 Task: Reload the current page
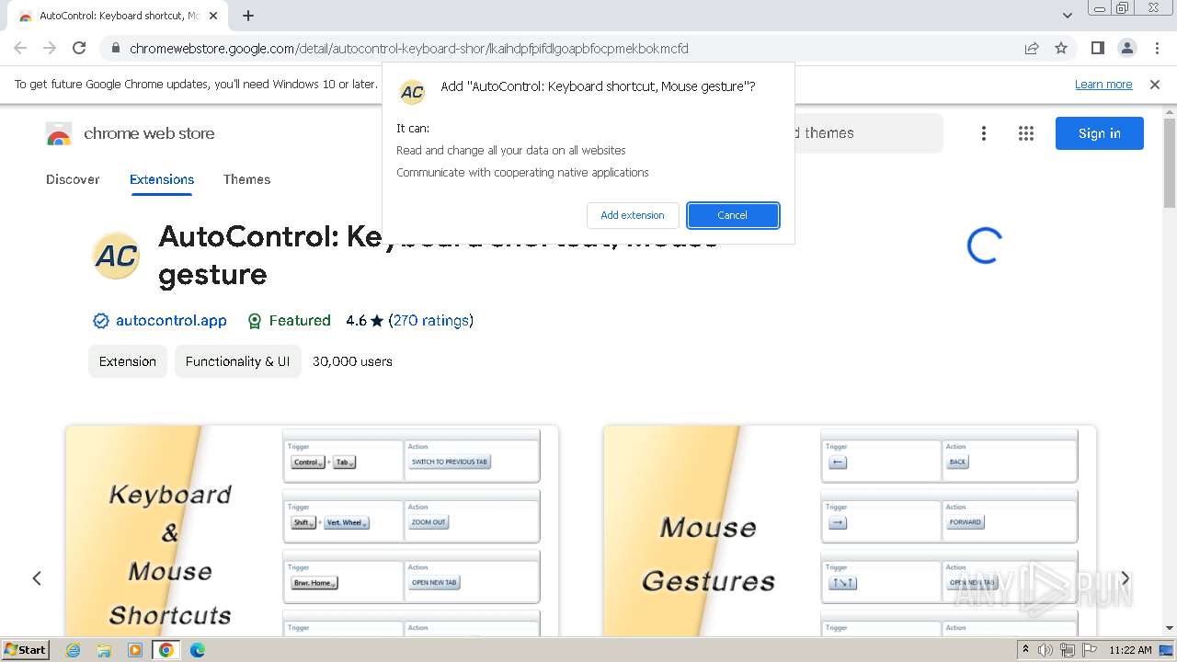(79, 48)
